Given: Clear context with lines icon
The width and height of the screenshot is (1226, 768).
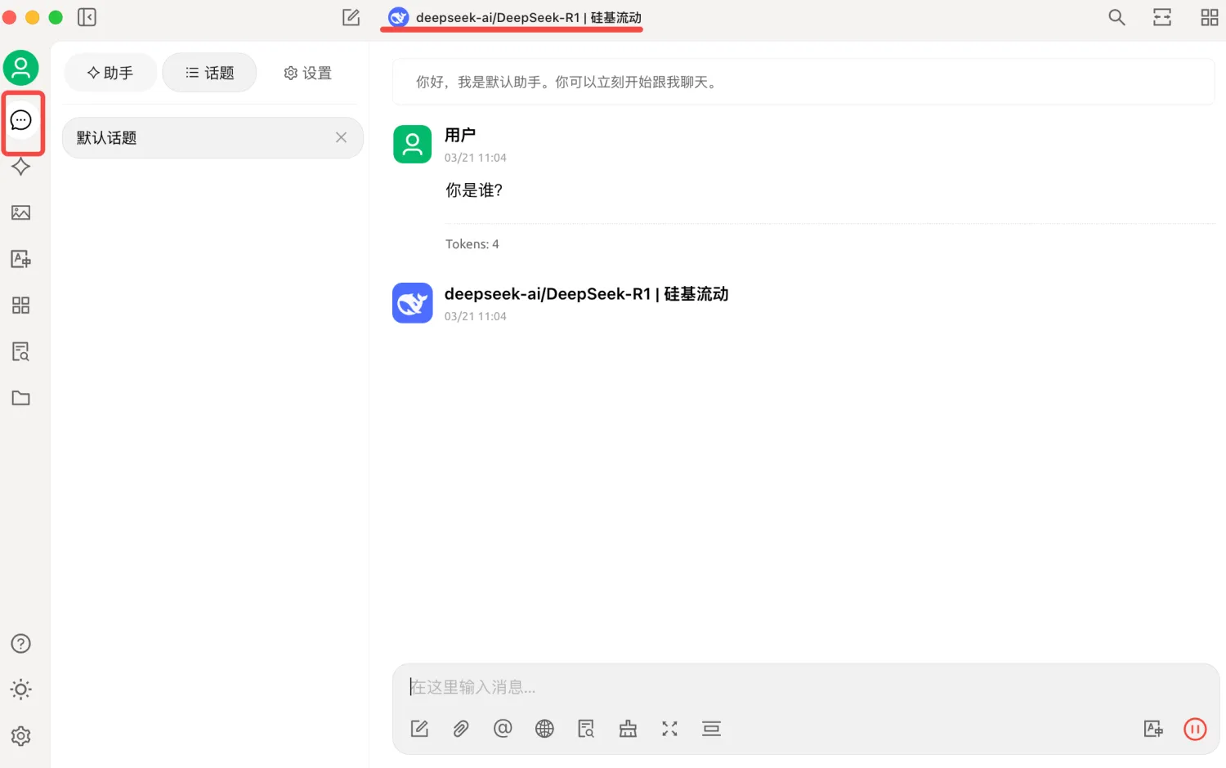Looking at the screenshot, I should click(711, 729).
